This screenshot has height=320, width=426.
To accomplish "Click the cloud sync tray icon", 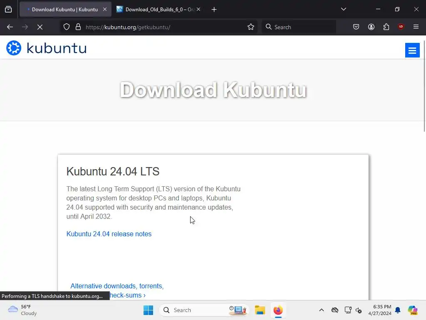I will coord(335,310).
